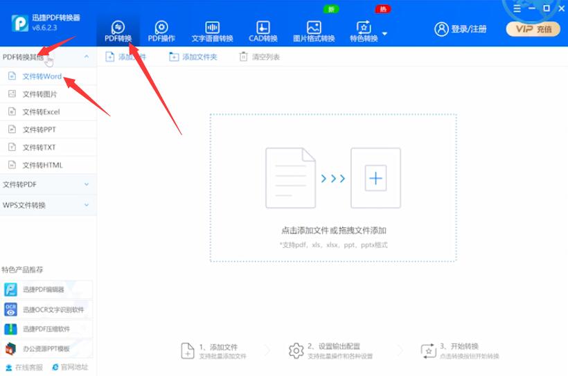Click the v8.6.2.3 version label
Viewport: 568px width, 376px height.
[x=44, y=28]
